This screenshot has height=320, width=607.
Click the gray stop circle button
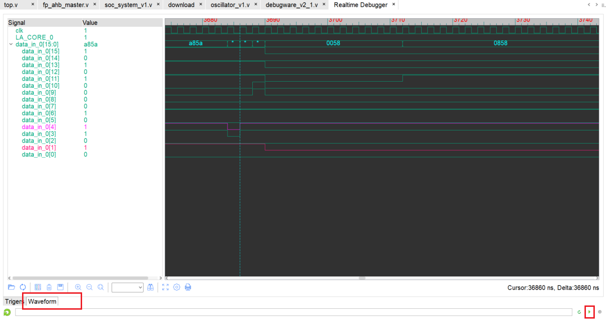point(599,312)
